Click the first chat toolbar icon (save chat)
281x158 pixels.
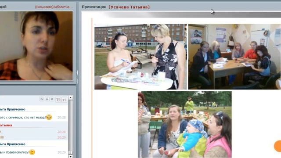click(x=41, y=99)
